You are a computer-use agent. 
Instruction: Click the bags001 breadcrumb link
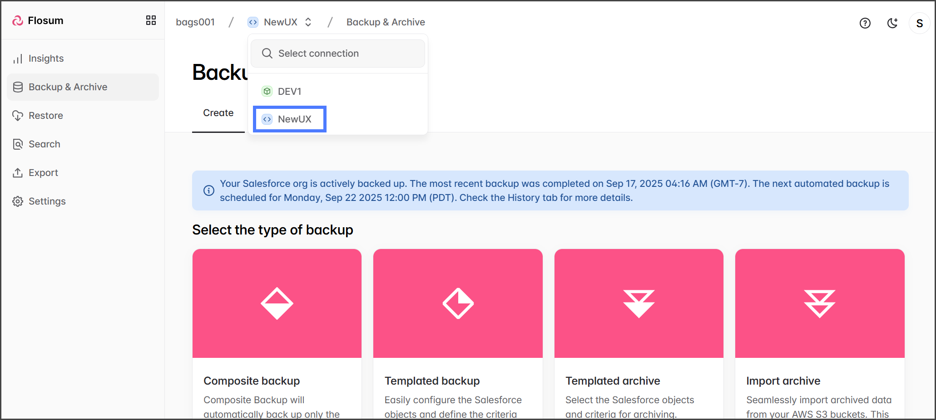(x=195, y=22)
